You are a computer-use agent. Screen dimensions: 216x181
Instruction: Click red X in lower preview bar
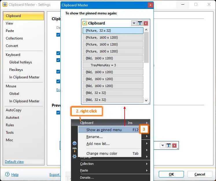pos(174,146)
